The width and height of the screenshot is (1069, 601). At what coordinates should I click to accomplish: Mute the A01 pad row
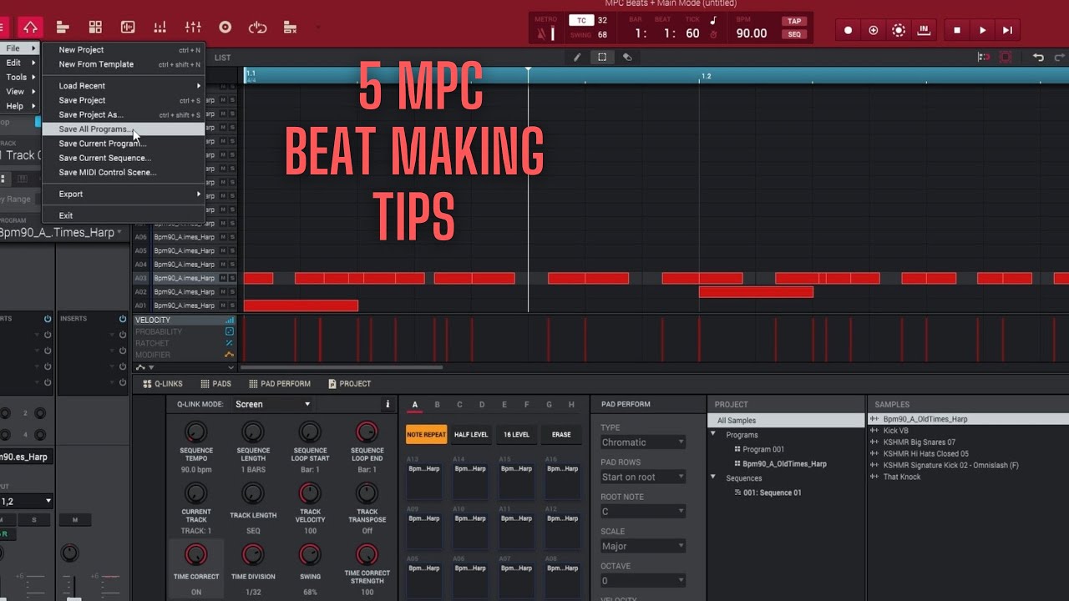coord(224,306)
